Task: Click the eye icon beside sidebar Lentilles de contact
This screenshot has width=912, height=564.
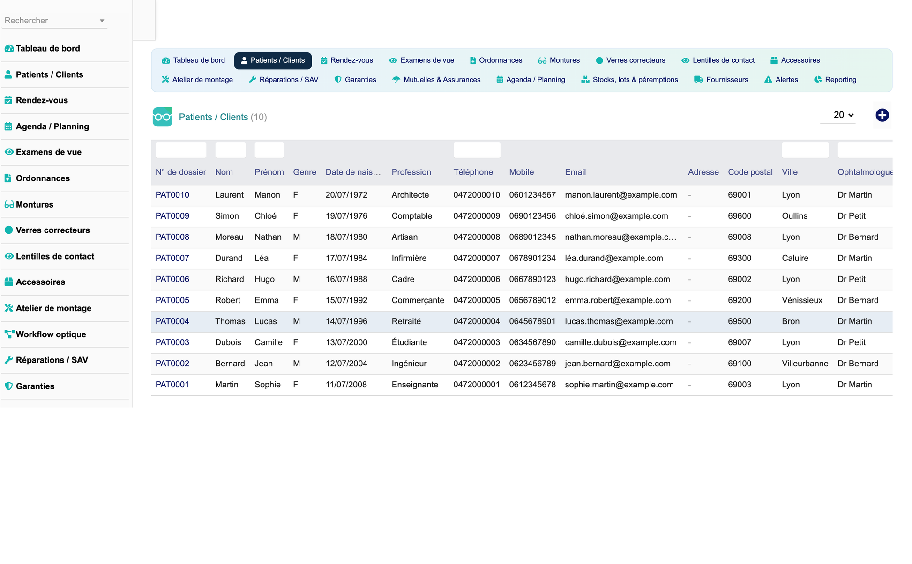Action: (9, 256)
